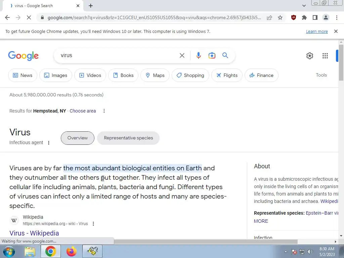344x258 pixels.
Task: Clear the search box text
Action: tap(182, 55)
